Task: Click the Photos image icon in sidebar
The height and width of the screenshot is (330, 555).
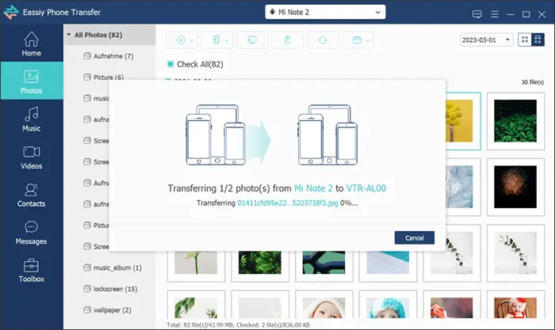Action: pyautogui.click(x=32, y=77)
